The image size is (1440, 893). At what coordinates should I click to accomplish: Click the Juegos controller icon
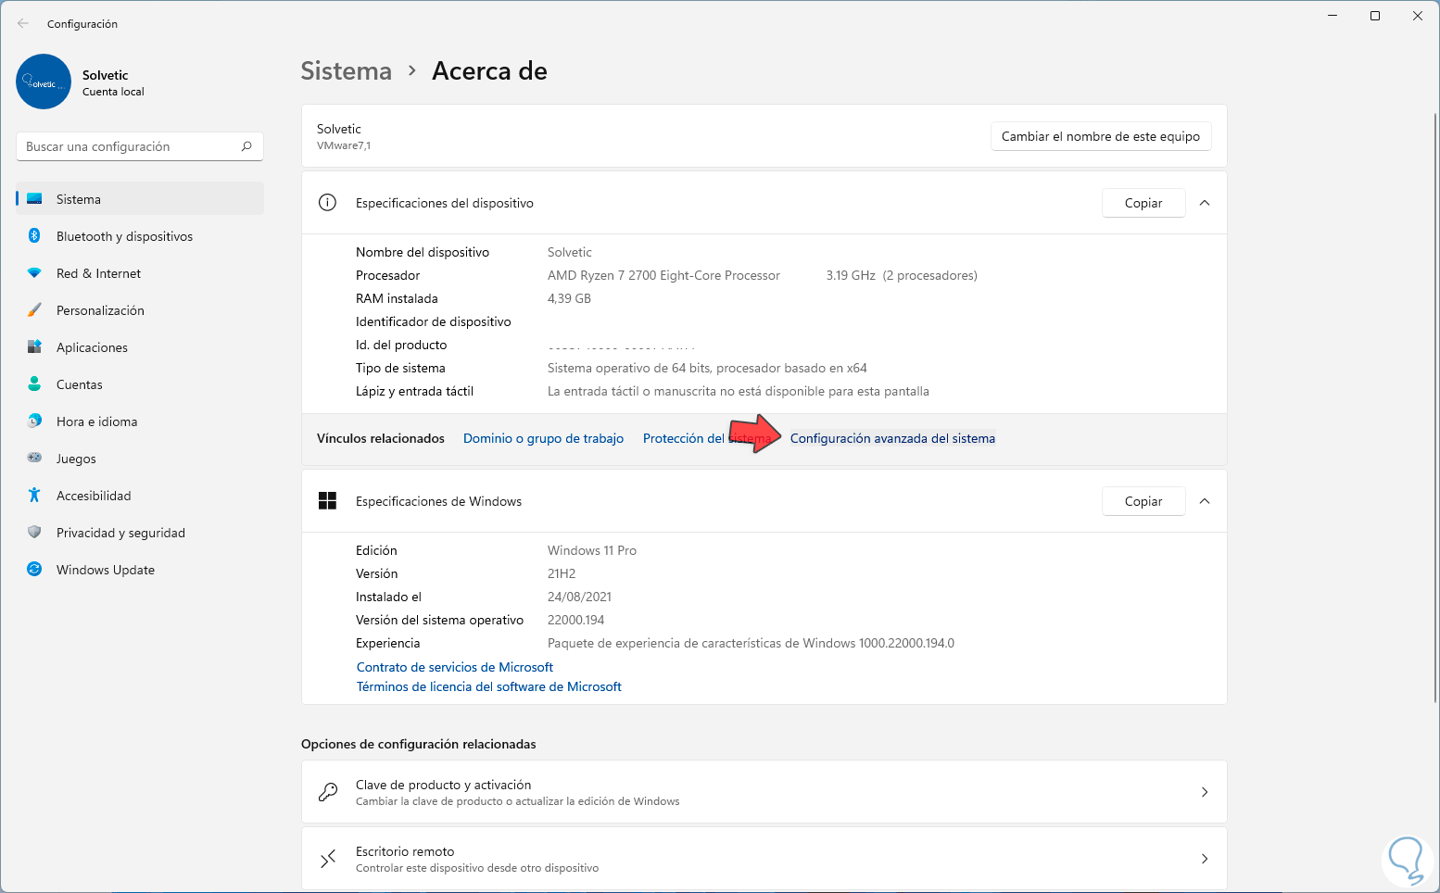point(34,459)
